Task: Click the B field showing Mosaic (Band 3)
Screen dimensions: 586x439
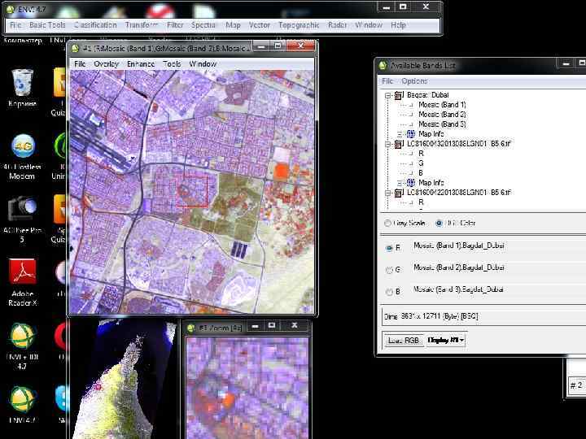Action: [498, 289]
